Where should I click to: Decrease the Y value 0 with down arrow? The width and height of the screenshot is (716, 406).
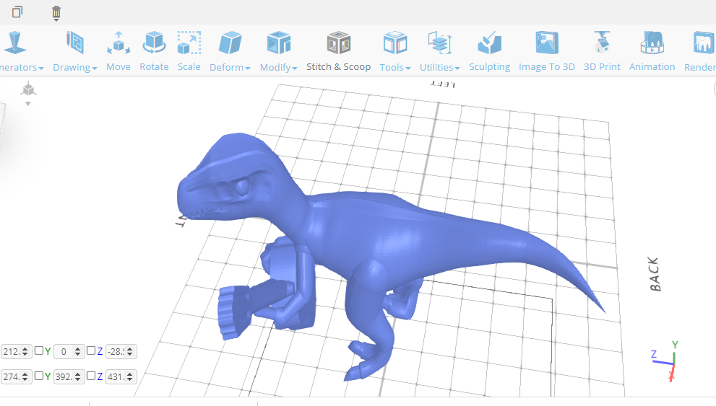(77, 354)
